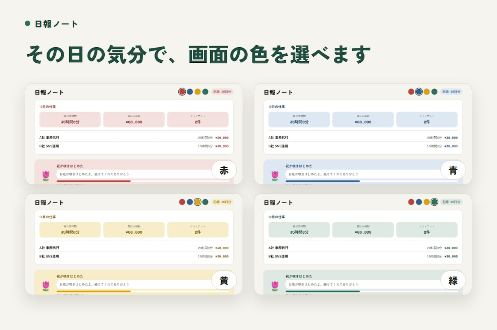Click the ¥60,000 card in the yellow panel
497x330 pixels.
coord(134,230)
